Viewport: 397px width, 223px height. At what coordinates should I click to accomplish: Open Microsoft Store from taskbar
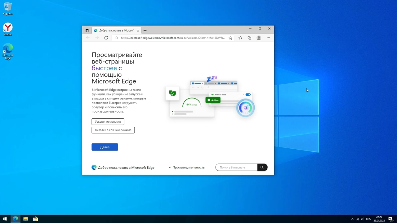(x=36, y=219)
